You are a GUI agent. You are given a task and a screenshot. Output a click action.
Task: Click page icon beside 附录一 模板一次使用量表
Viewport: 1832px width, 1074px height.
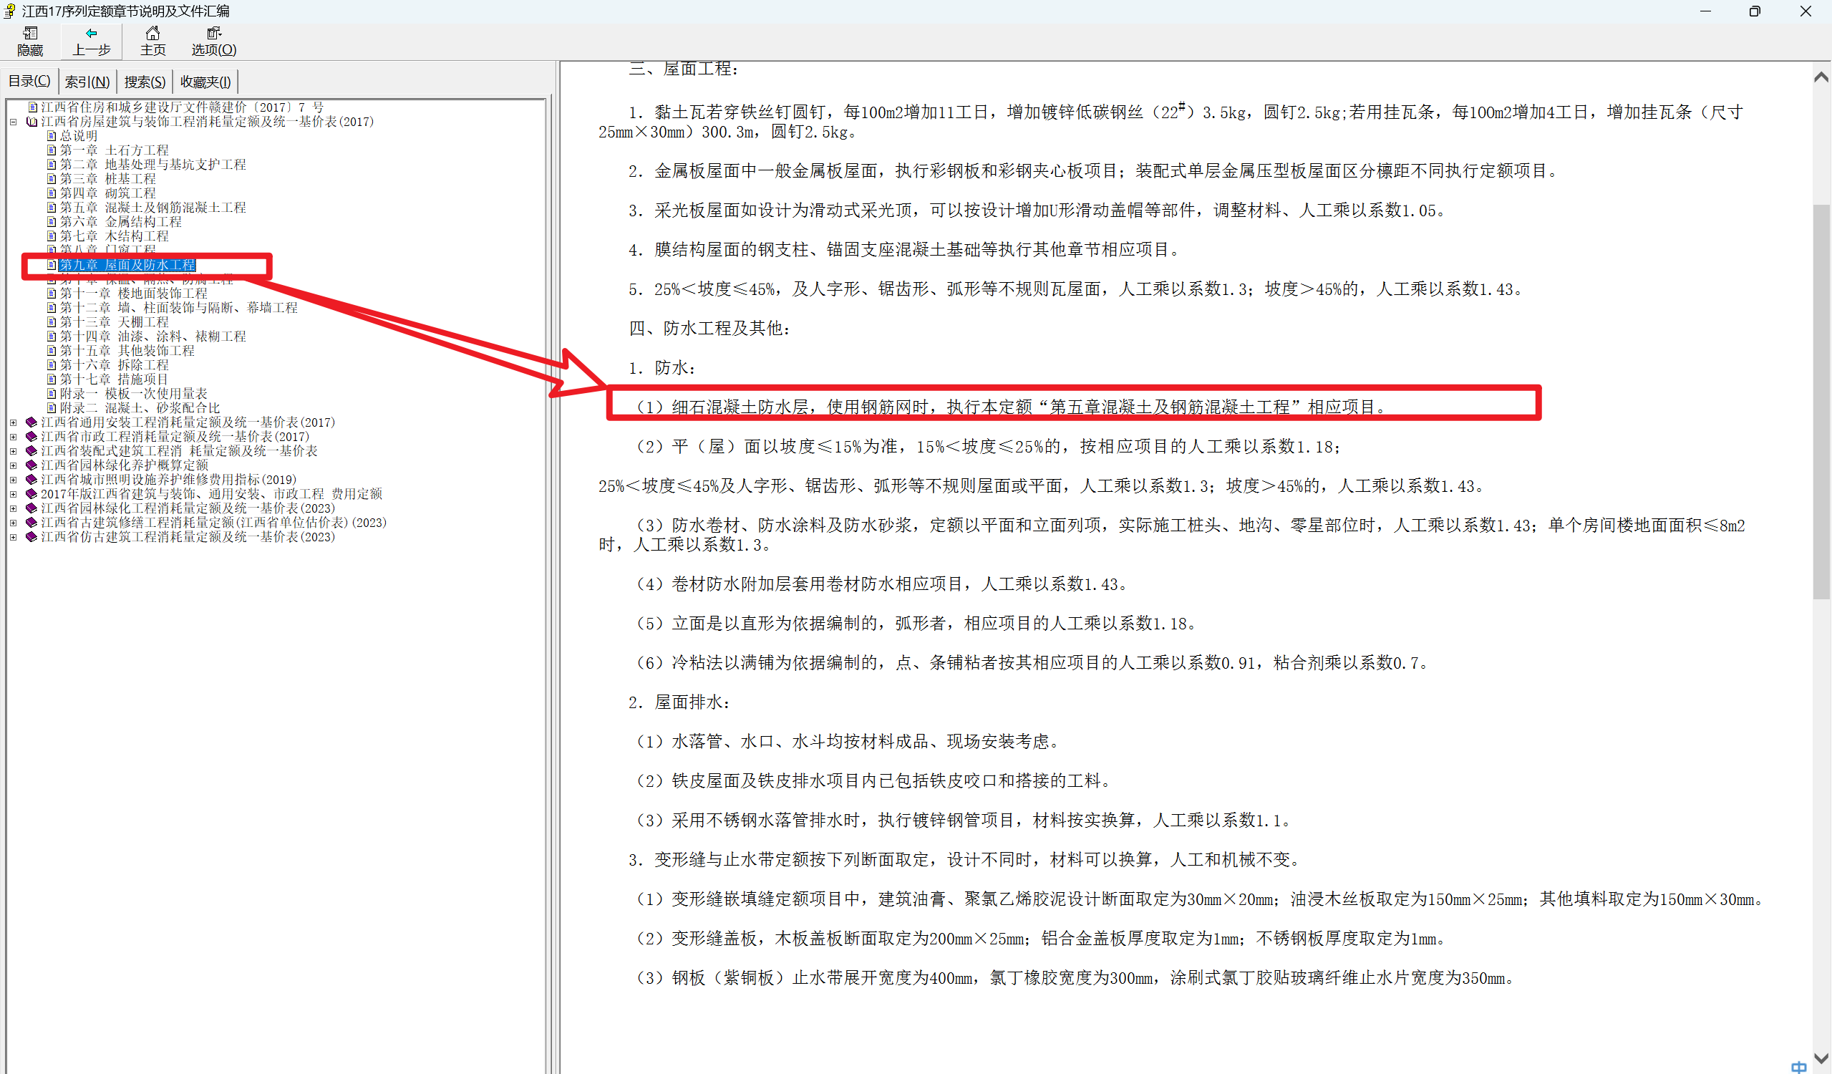52,394
